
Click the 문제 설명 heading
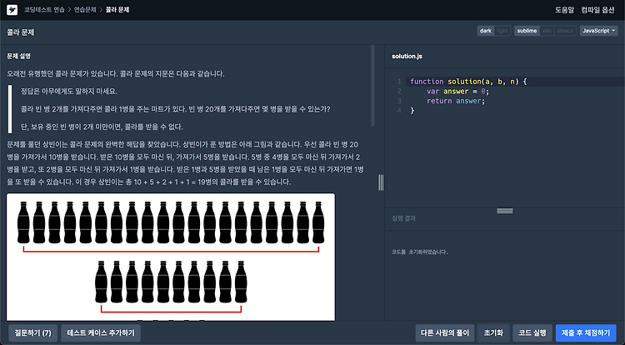18,56
